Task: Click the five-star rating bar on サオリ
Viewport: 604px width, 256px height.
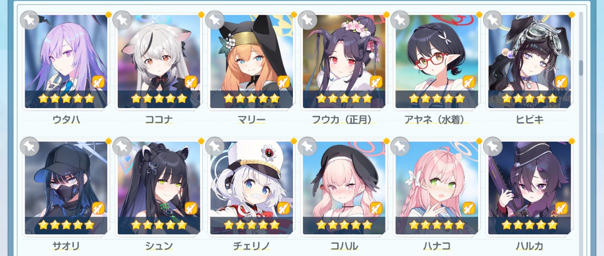Action: pos(66,225)
